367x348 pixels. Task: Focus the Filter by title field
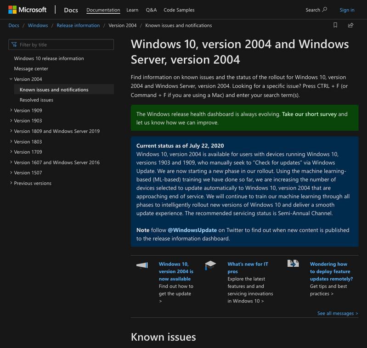(61, 45)
